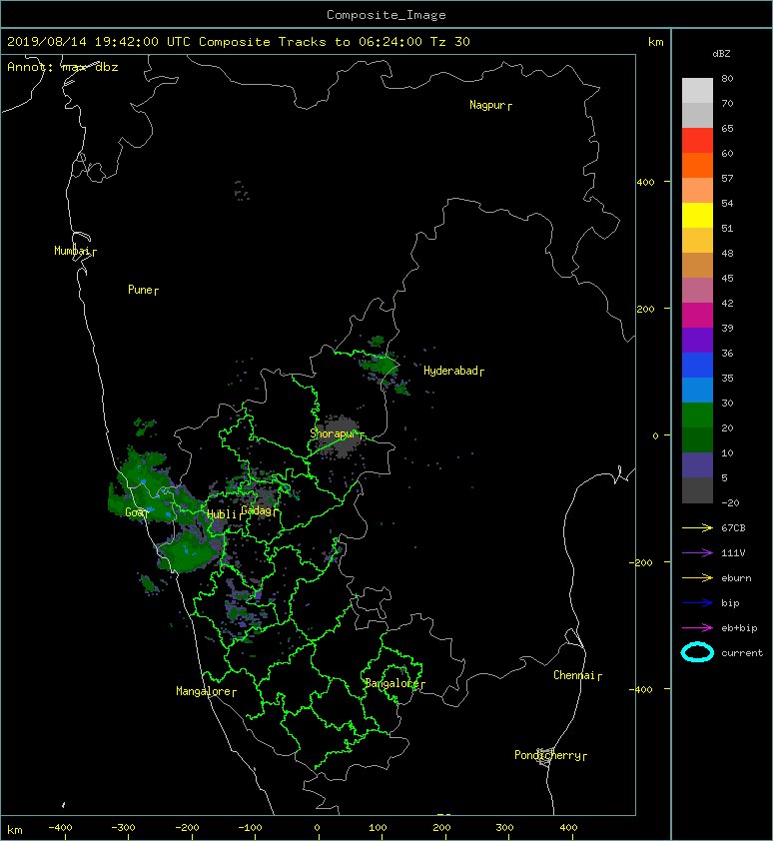The height and width of the screenshot is (841, 773).
Task: Click the 'Gadag' city label
Action: click(258, 510)
